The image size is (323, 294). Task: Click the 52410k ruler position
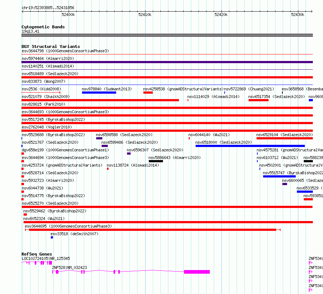tap(145, 15)
